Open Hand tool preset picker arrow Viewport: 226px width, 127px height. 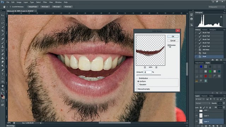[x=7, y=7]
